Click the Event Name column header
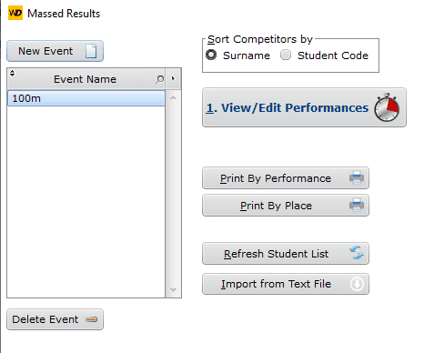 click(x=86, y=79)
